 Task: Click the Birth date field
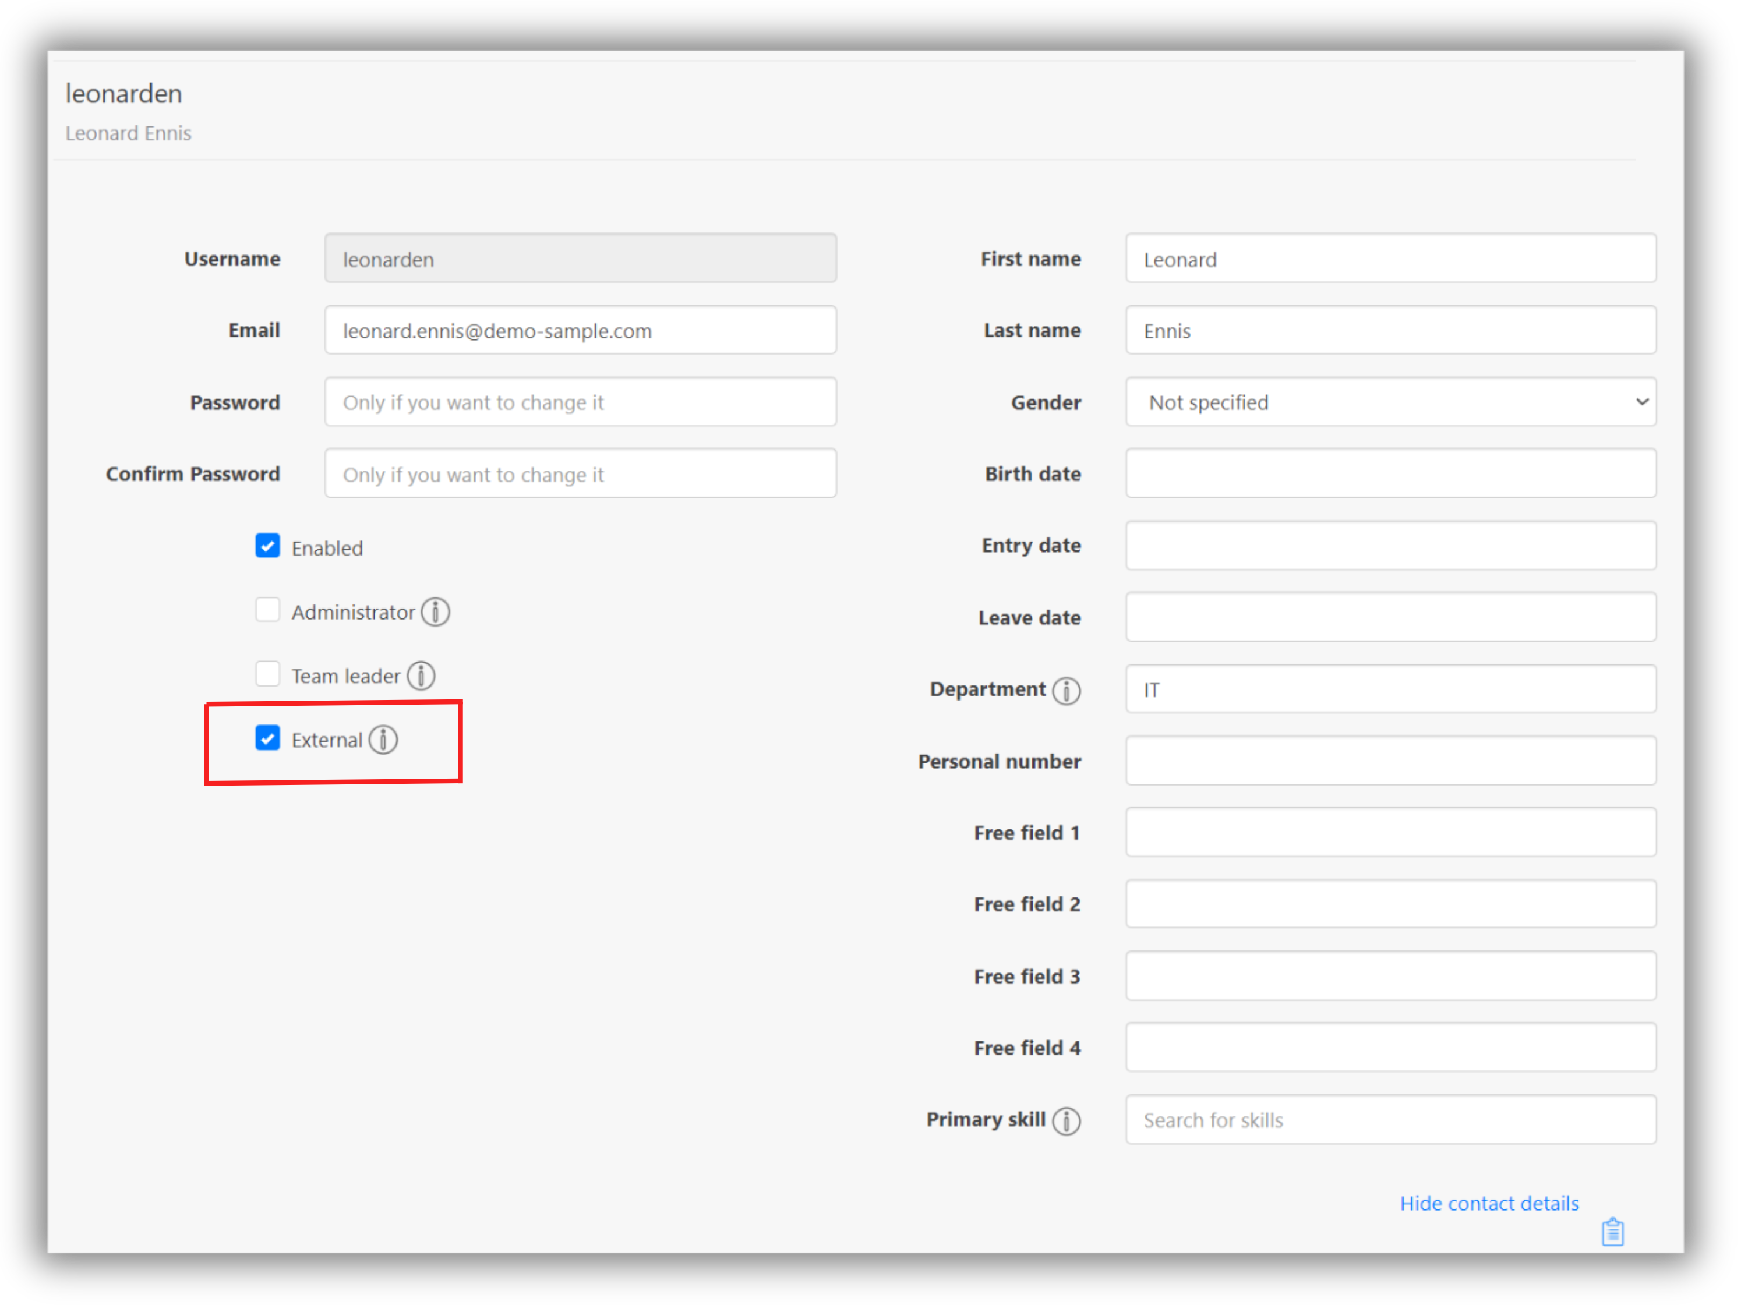pos(1390,474)
